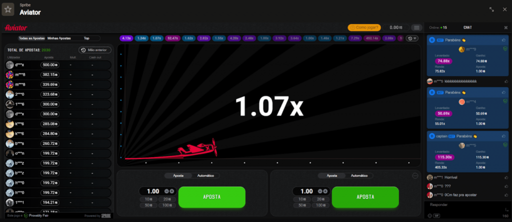
Task: Choose 100 quick amount in first bet panel
Action: tap(167, 206)
